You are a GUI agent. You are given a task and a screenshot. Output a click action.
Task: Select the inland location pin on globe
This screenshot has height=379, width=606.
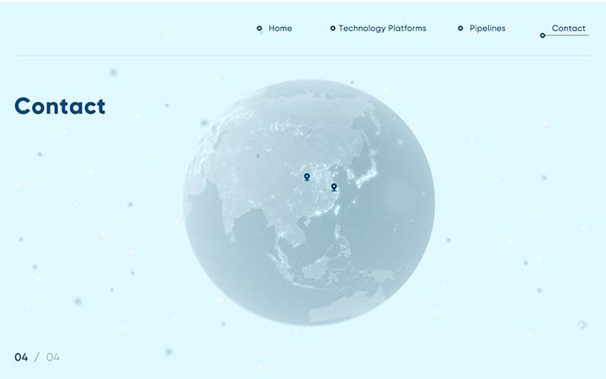[307, 177]
